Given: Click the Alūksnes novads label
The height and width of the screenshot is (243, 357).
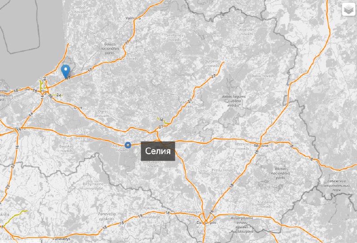Looking at the screenshot, I should (247, 32).
